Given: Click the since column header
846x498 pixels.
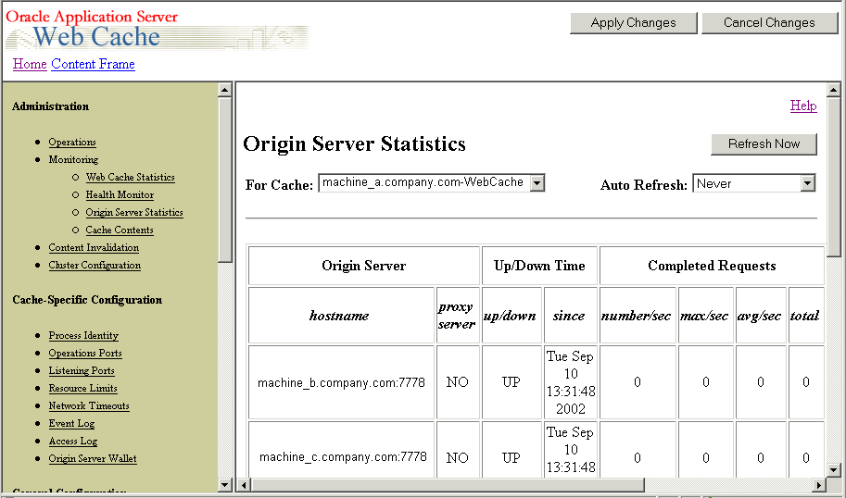Looking at the screenshot, I should [x=570, y=316].
